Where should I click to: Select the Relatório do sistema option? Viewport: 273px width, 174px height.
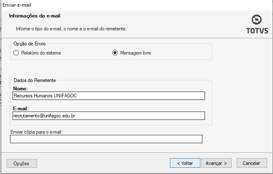[x=16, y=53]
